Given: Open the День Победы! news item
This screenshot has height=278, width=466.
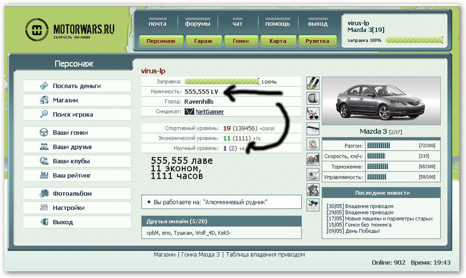Looking at the screenshot, I should (353, 231).
